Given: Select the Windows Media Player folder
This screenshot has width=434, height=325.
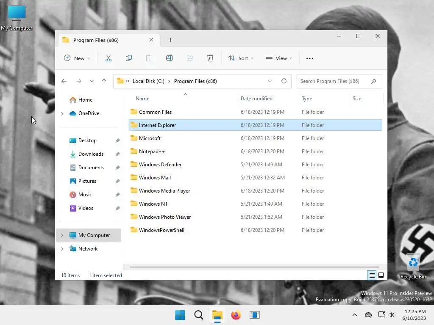Looking at the screenshot, I should [255, 191].
